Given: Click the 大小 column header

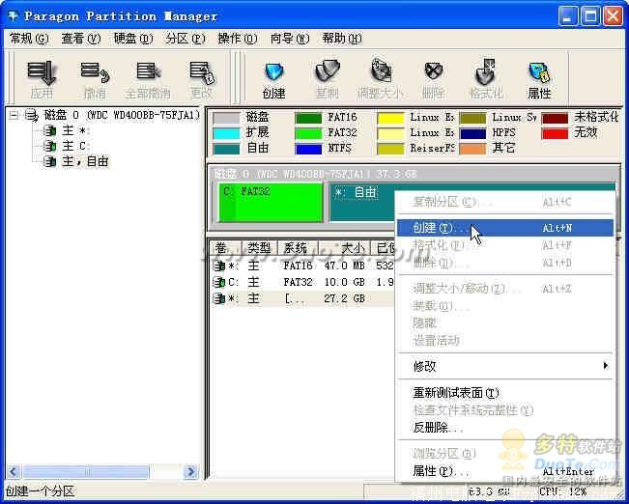Looking at the screenshot, I should (344, 248).
